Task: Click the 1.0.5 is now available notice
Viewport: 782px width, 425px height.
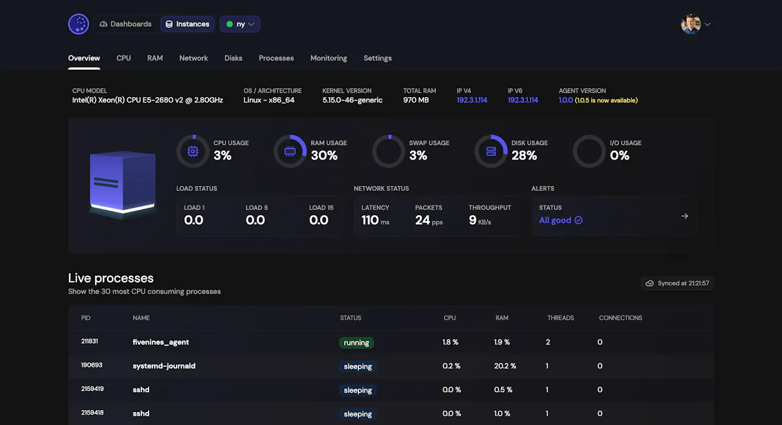Action: point(606,100)
